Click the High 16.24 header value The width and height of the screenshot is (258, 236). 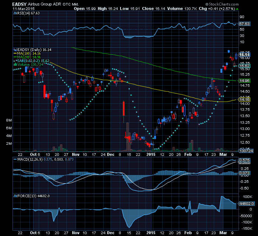tap(108, 9)
